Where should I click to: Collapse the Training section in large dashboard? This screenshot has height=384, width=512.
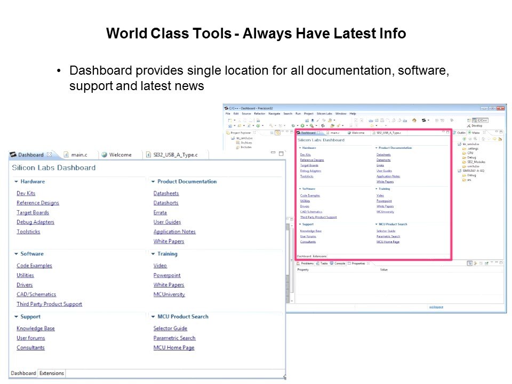coord(153,254)
